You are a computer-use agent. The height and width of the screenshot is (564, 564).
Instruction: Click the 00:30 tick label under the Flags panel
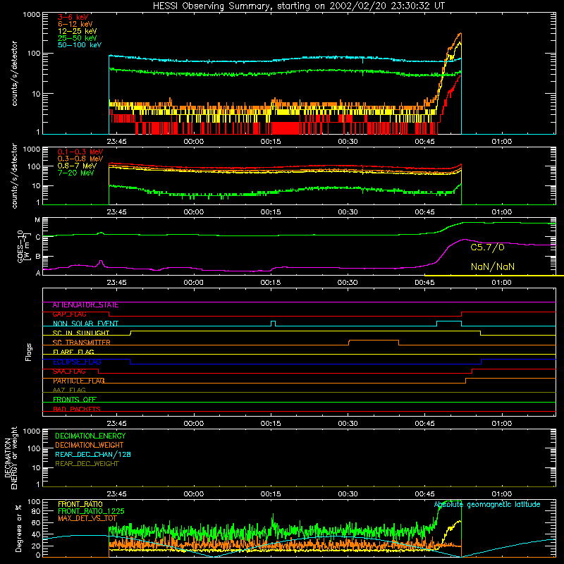(x=348, y=424)
